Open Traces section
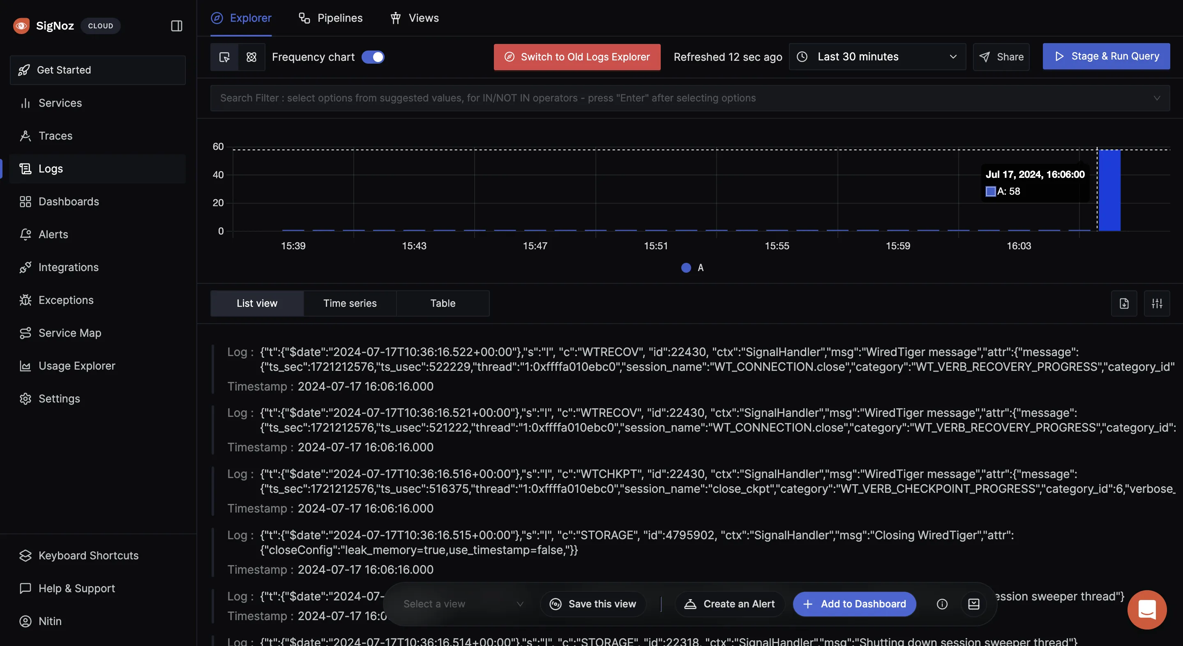This screenshot has height=646, width=1183. coord(98,136)
